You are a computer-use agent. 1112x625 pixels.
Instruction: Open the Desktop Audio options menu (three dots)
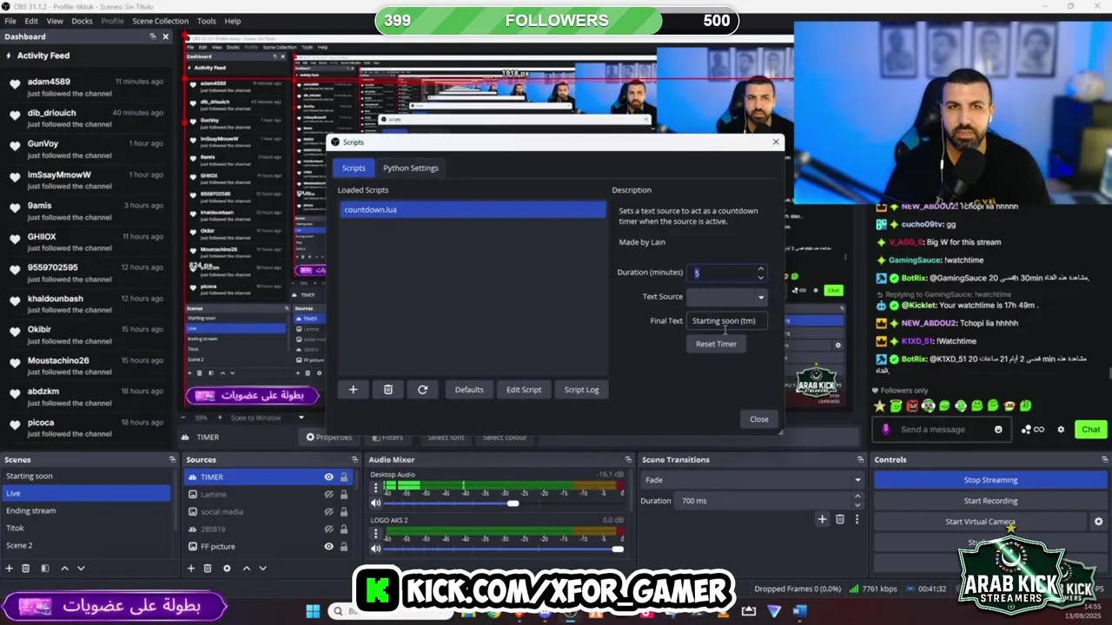pyautogui.click(x=375, y=488)
